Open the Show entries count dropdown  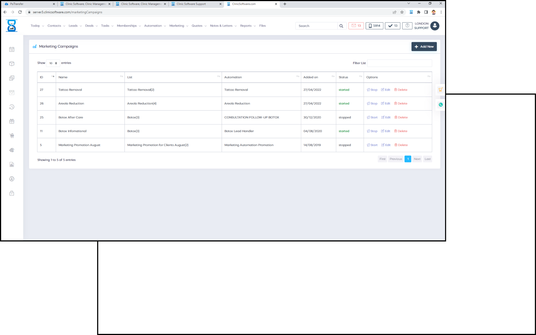(x=53, y=63)
